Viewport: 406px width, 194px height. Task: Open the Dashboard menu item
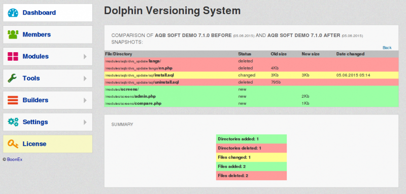pos(48,13)
